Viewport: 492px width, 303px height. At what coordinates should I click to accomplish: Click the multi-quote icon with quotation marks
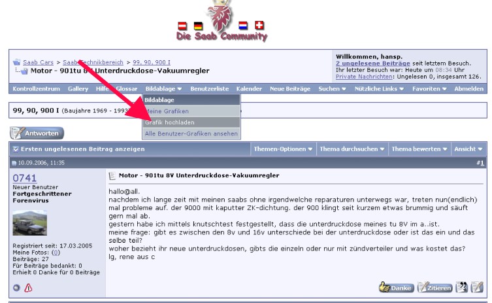[x=461, y=287]
